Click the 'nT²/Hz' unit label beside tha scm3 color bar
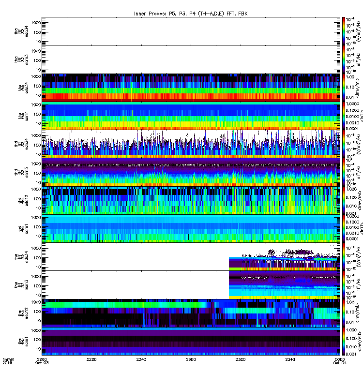The width and height of the screenshot is (363, 387). 360,59
